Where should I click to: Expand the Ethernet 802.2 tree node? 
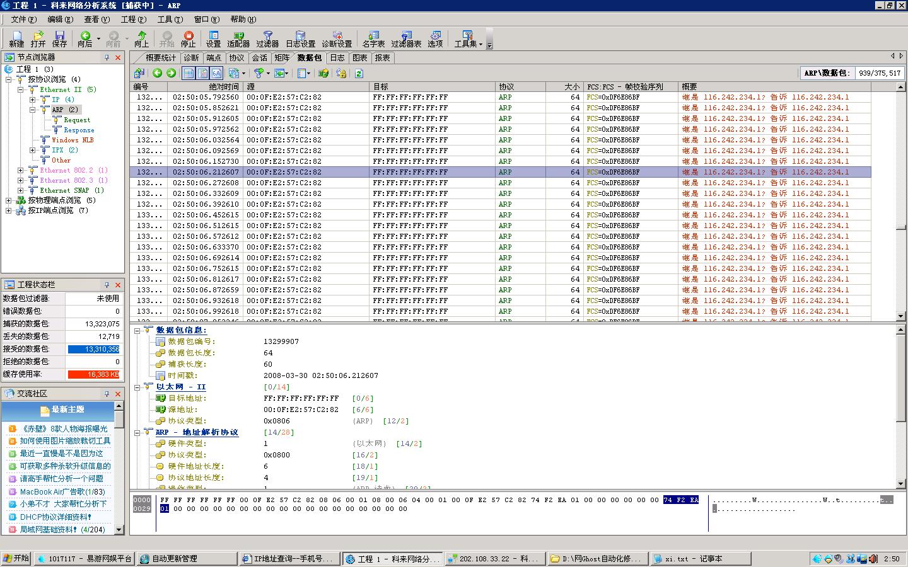point(21,170)
